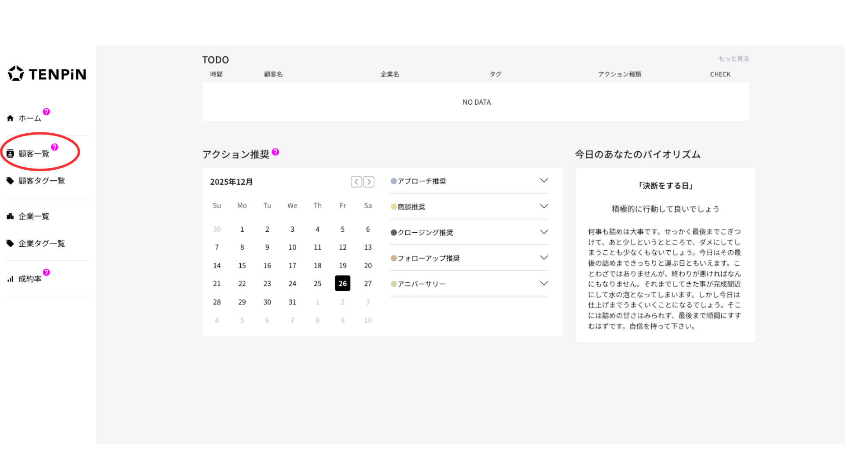Click help badge next to 顧客一覧
Image resolution: width=845 pixels, height=475 pixels.
tap(55, 147)
